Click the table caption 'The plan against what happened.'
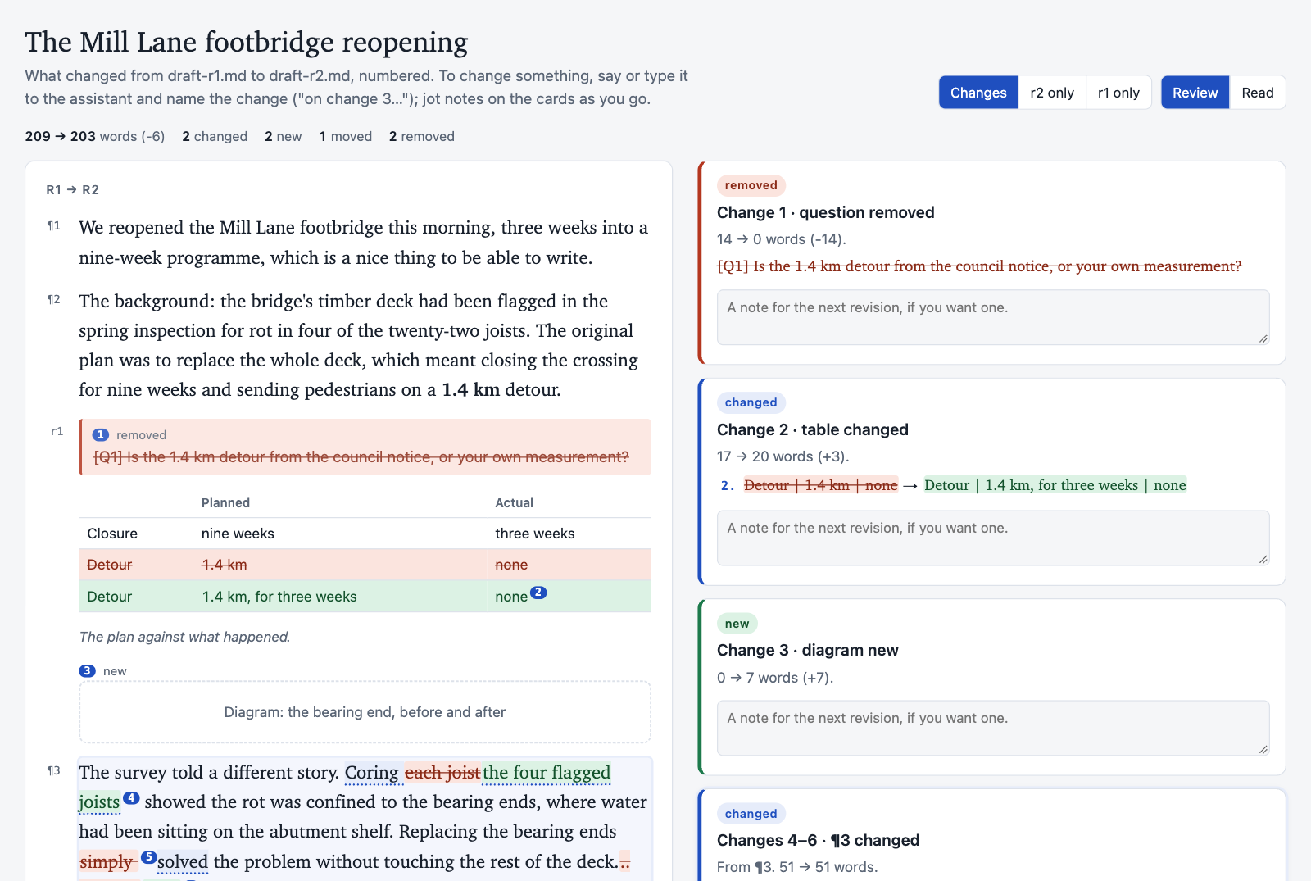 pos(184,637)
